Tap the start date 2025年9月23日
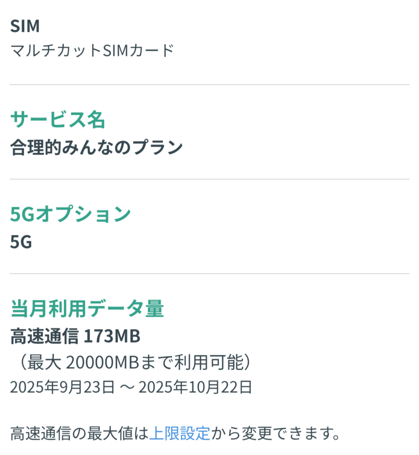The image size is (419, 455). click(62, 387)
